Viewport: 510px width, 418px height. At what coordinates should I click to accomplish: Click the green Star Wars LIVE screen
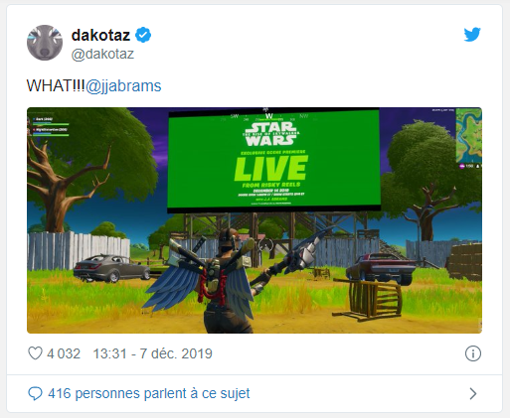tap(273, 161)
